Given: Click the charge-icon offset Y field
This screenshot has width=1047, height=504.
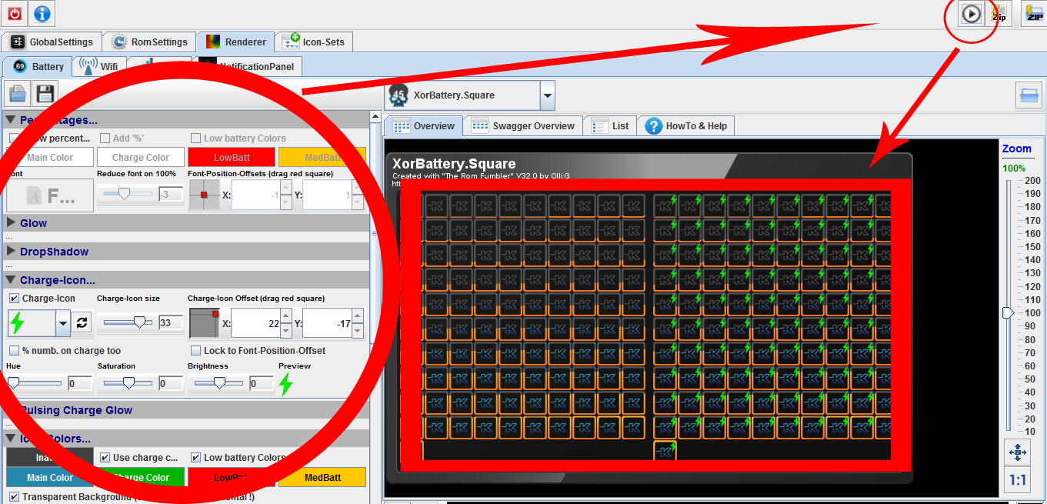Looking at the screenshot, I should tap(328, 324).
